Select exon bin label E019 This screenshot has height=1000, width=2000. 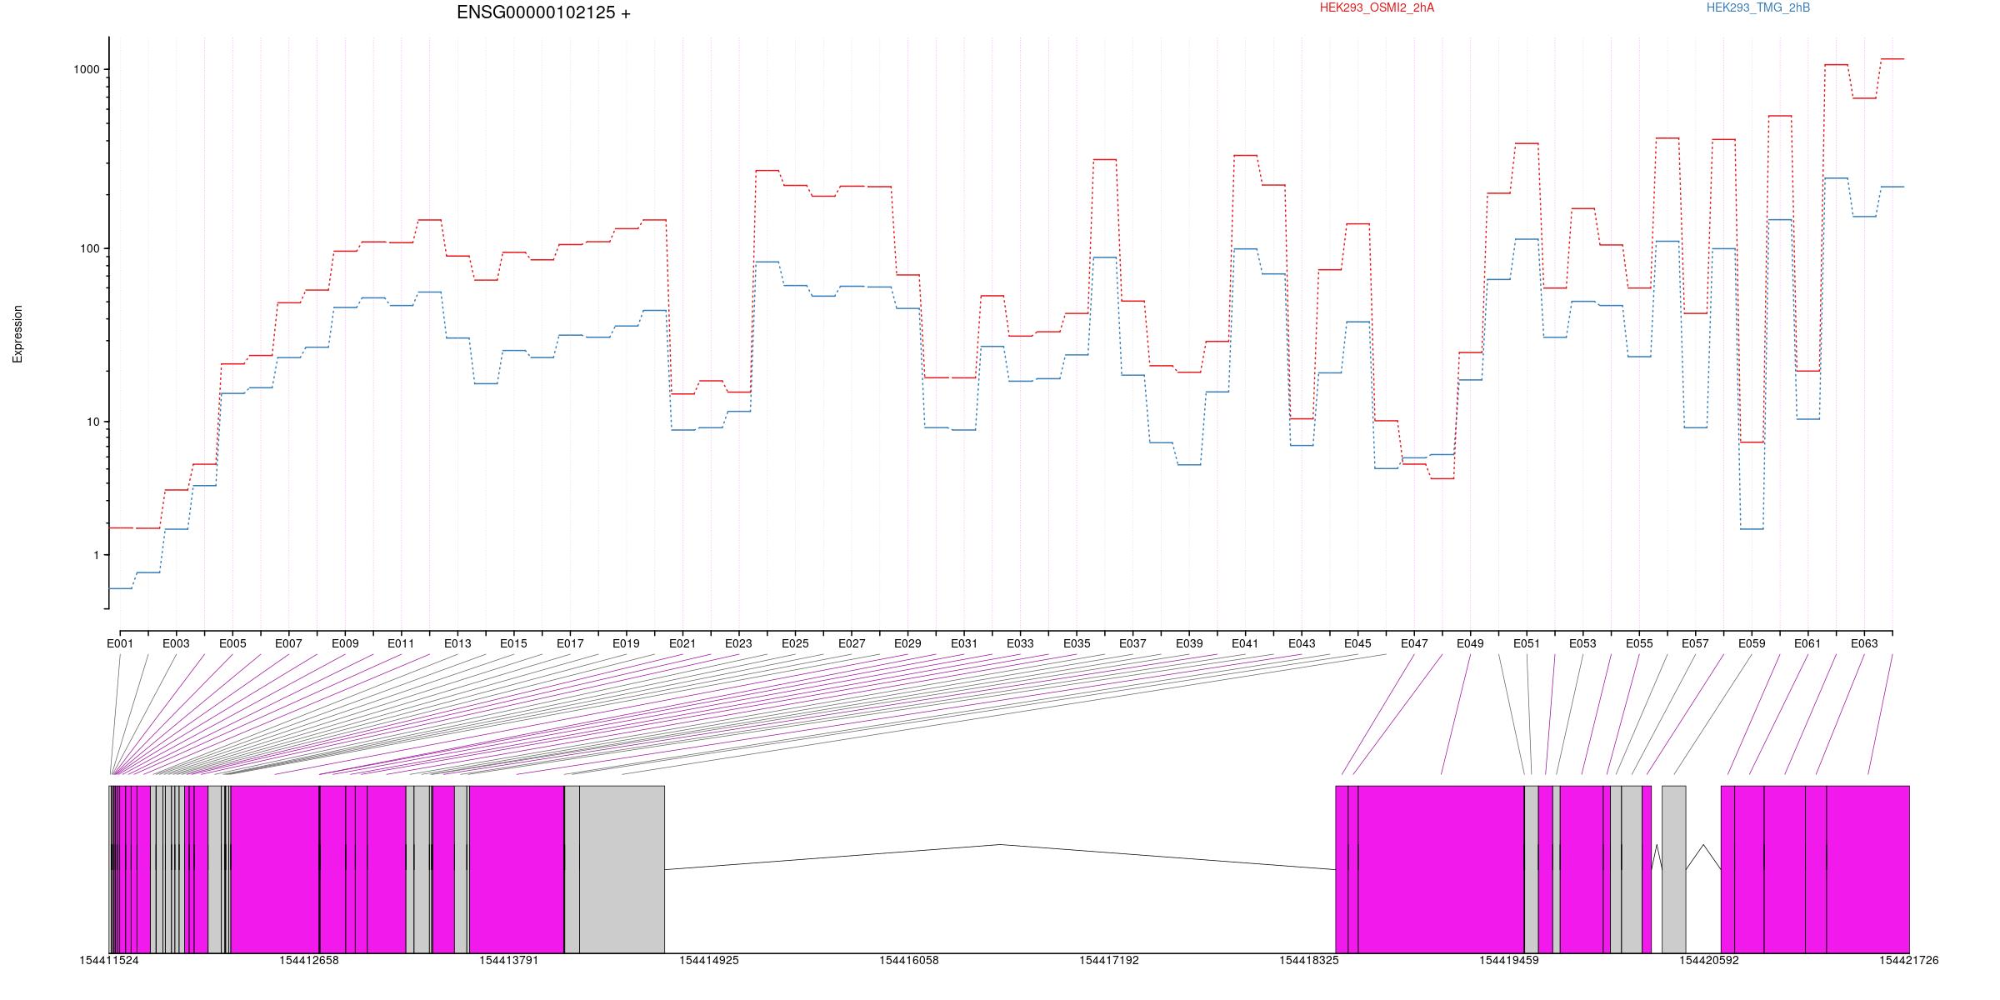626,643
